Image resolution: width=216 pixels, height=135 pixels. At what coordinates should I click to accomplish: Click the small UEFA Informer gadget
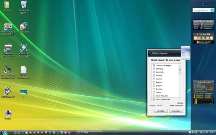coord(186,53)
